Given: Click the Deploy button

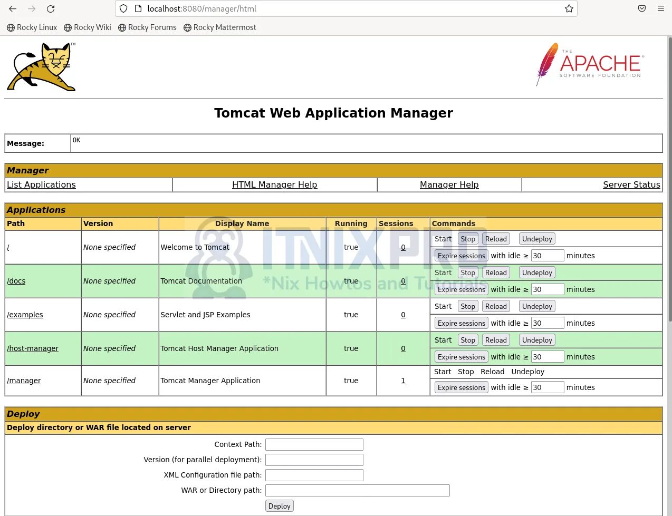Looking at the screenshot, I should [x=279, y=505].
